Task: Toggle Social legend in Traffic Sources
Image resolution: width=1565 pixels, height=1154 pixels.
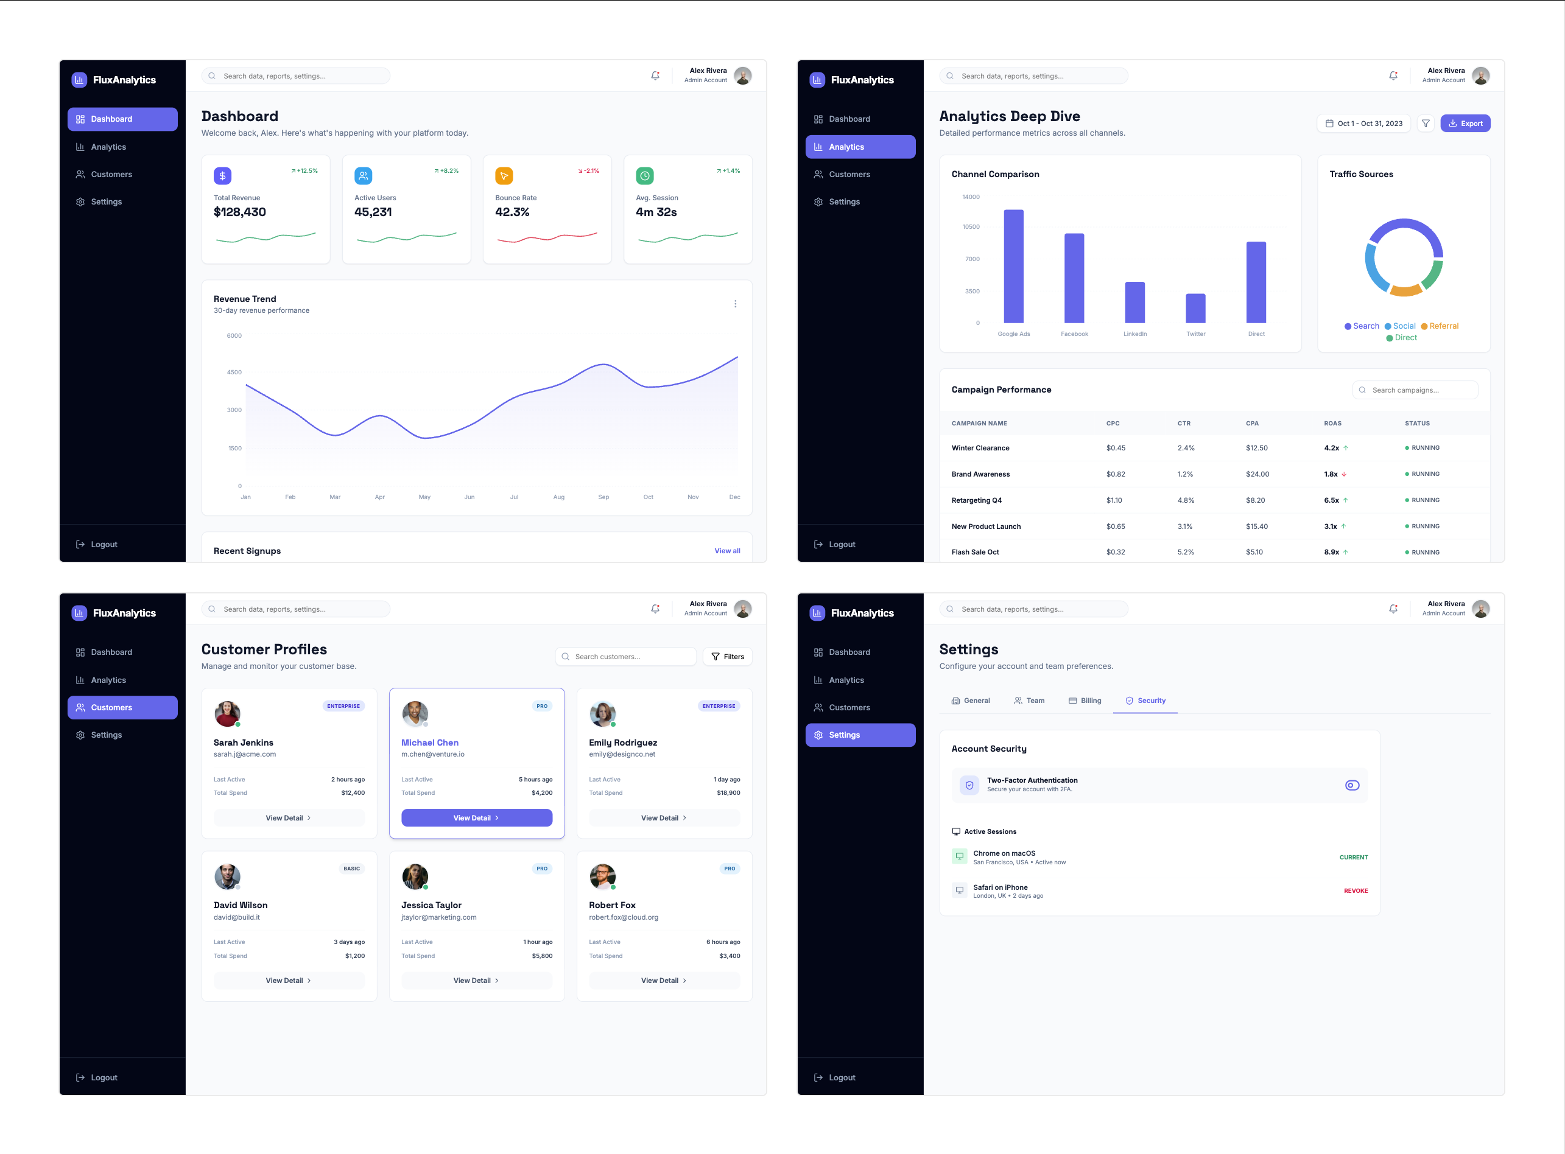Action: coord(1399,326)
